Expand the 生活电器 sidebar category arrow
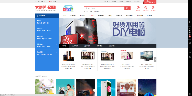The height and width of the screenshot is (96, 192). (x=56, y=29)
